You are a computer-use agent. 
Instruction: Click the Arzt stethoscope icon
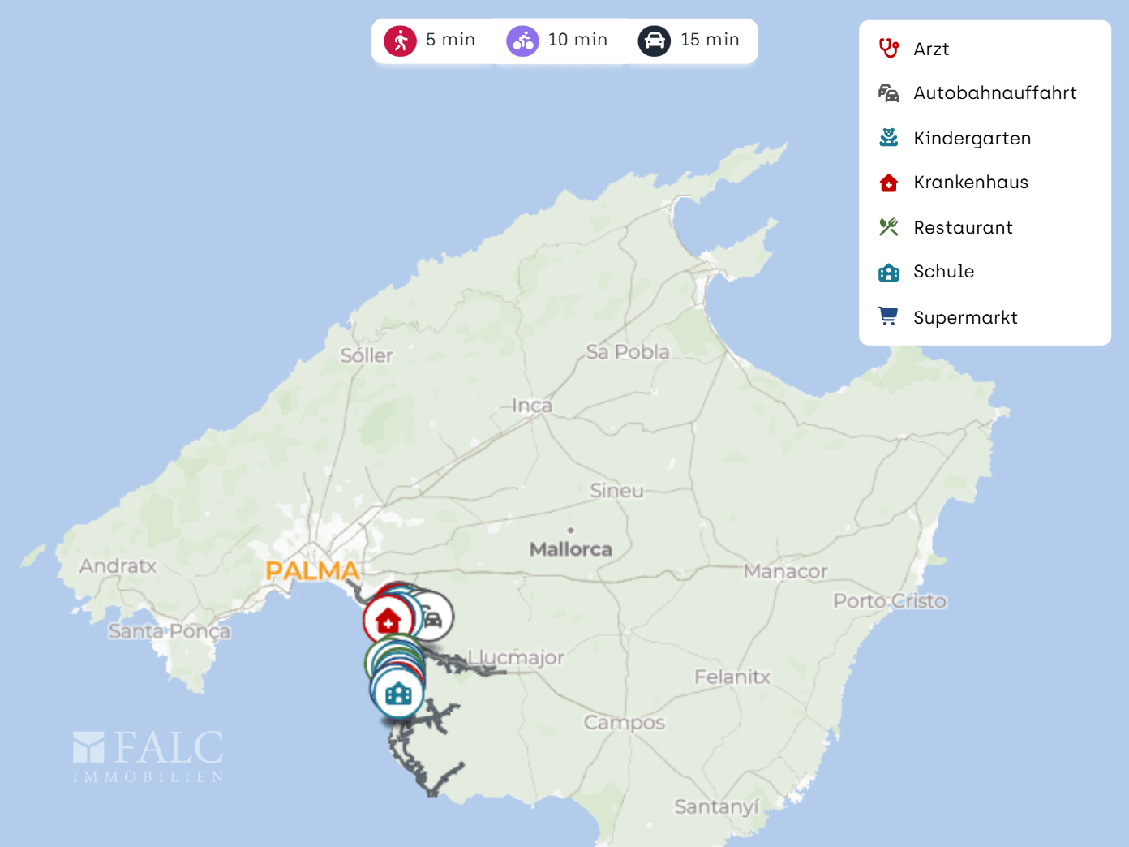[889, 49]
